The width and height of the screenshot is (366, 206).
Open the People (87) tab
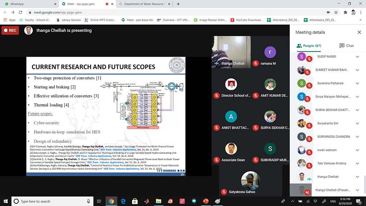(x=309, y=46)
